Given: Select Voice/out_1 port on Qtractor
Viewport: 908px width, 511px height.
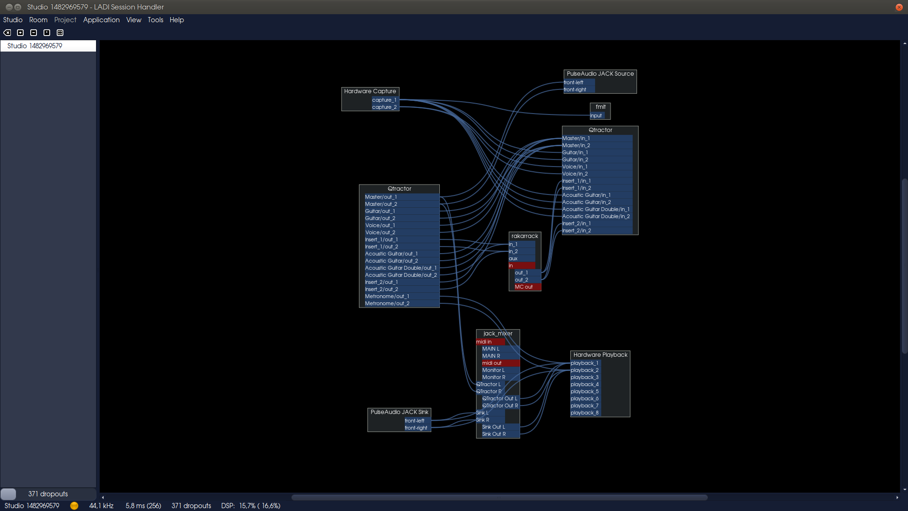Looking at the screenshot, I should pyautogui.click(x=401, y=225).
